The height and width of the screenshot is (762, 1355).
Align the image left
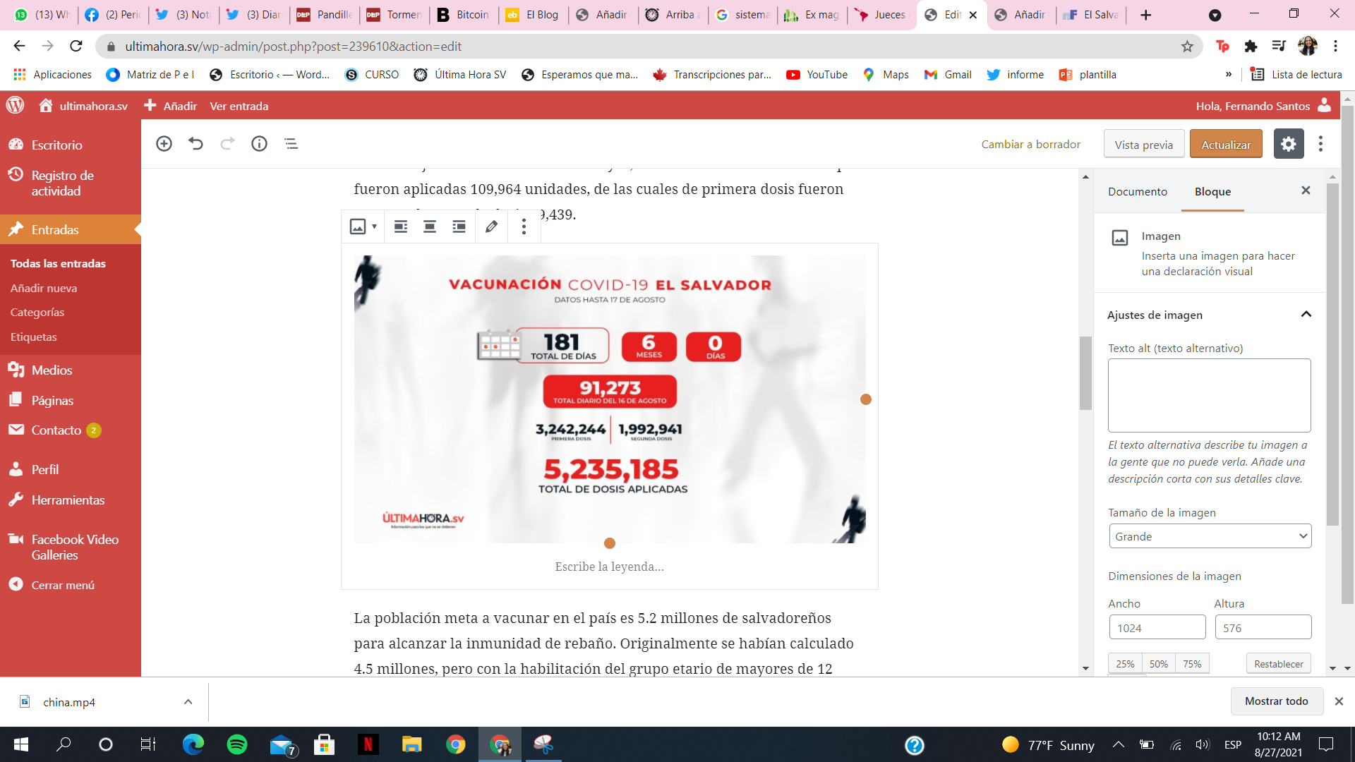[400, 226]
